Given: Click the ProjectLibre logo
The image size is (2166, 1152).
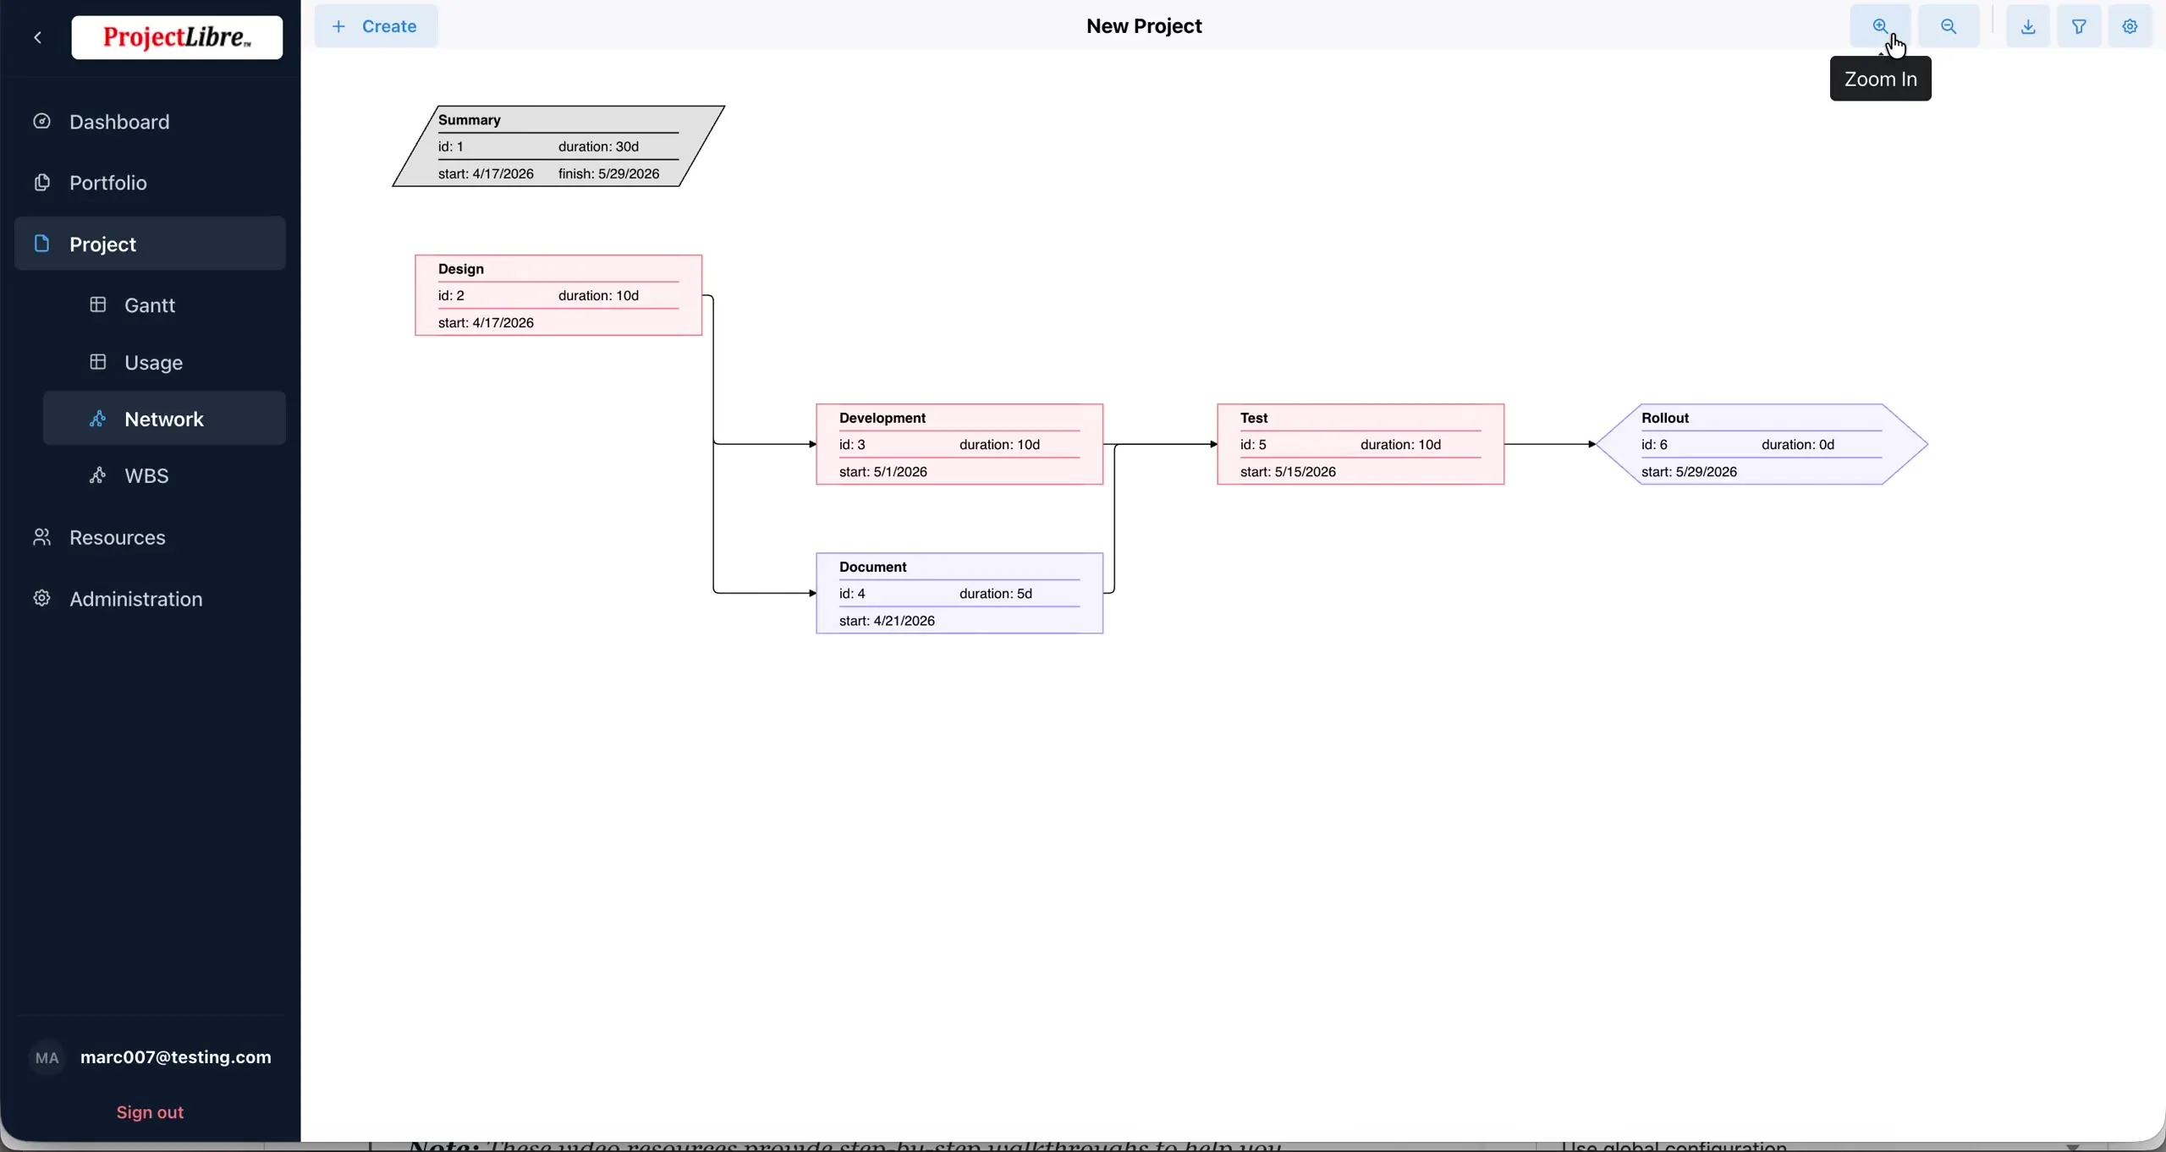Looking at the screenshot, I should coord(177,37).
